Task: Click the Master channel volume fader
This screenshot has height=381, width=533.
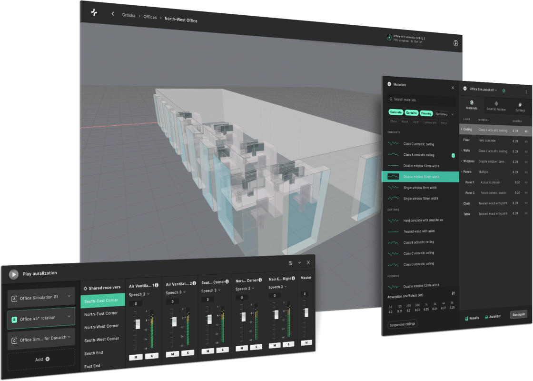Action: [x=306, y=312]
